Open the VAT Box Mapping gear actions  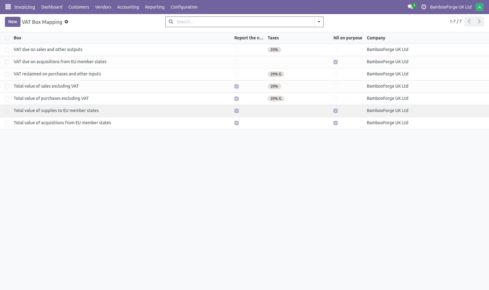tap(66, 22)
